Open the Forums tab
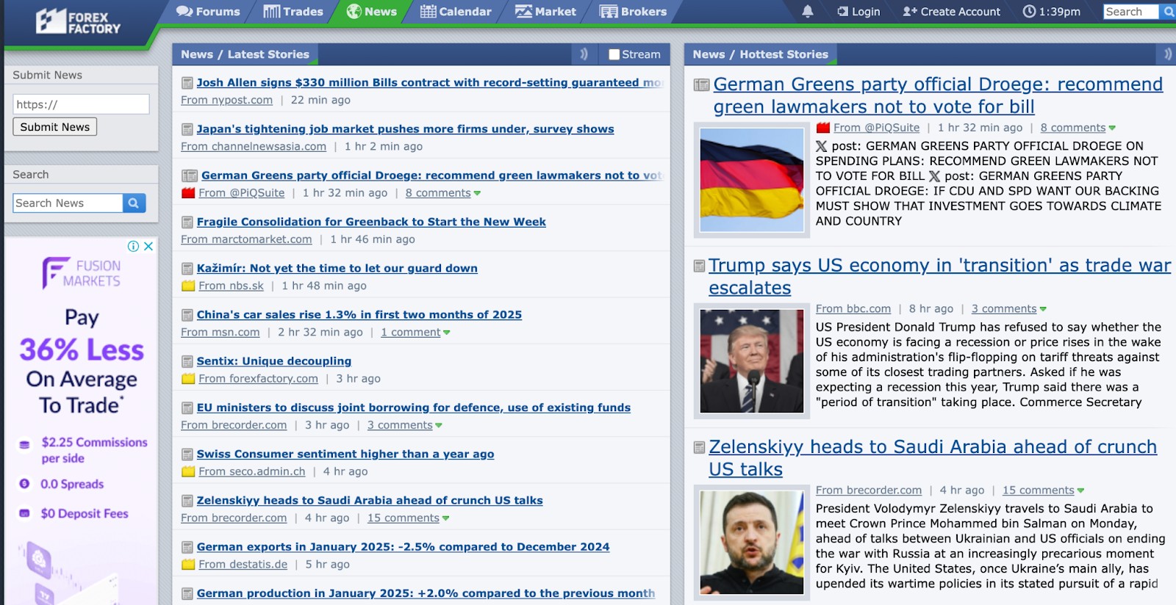 tap(208, 12)
